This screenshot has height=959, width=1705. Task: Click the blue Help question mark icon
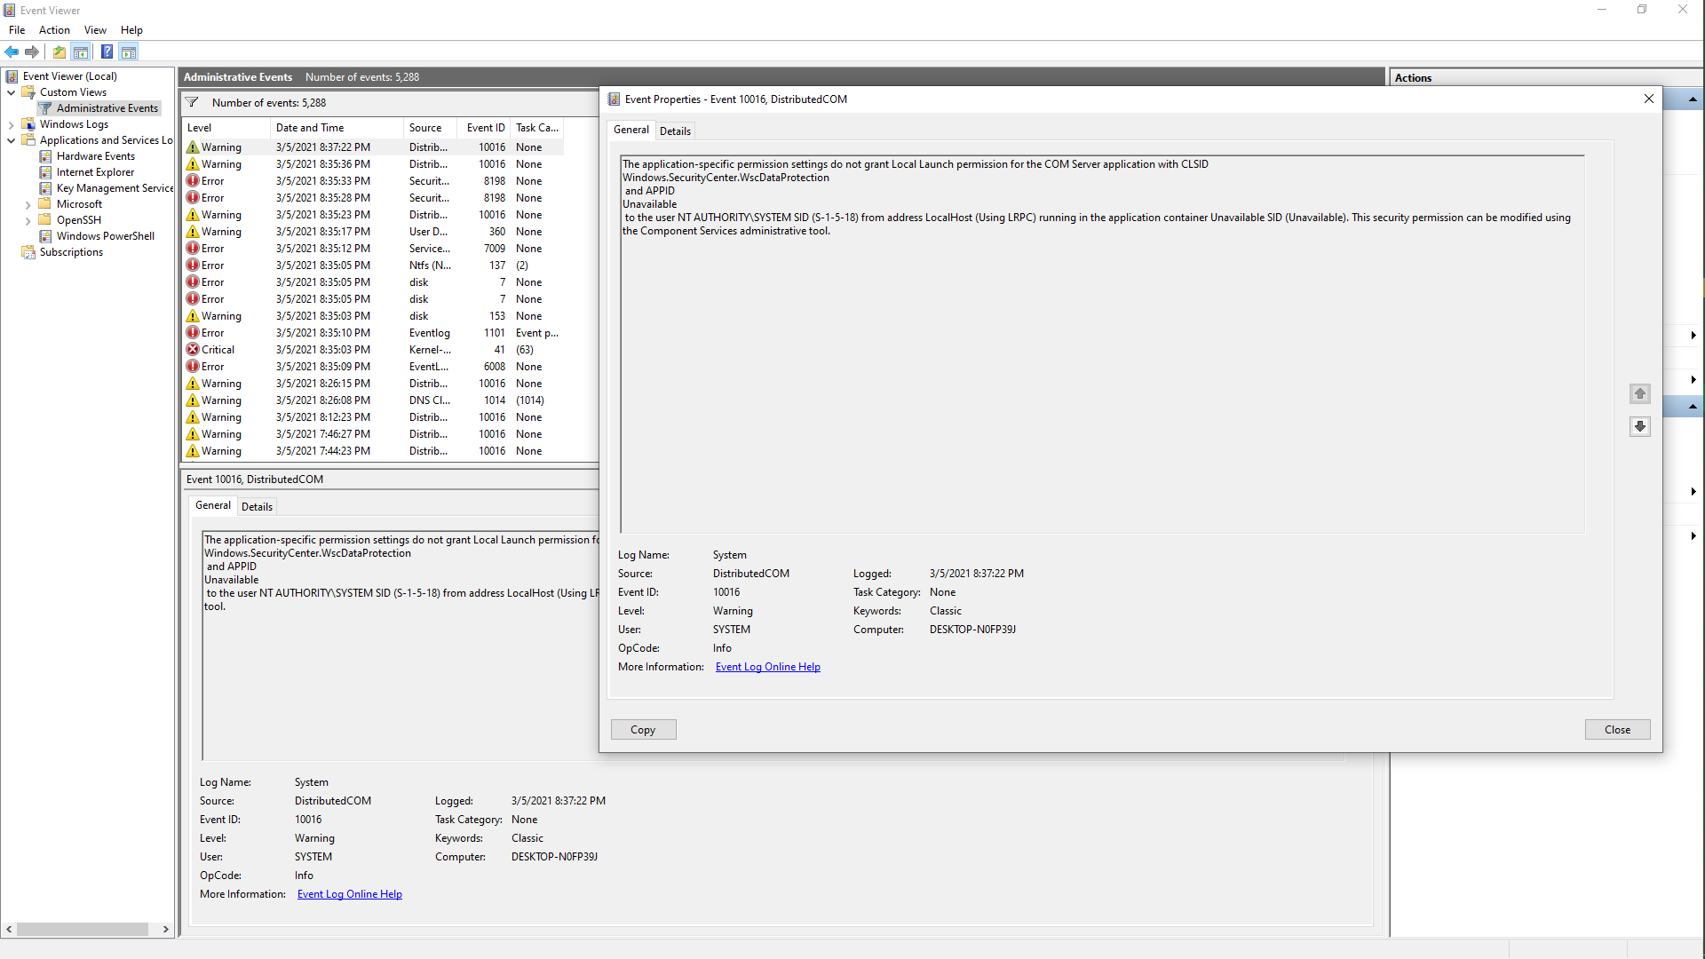coord(107,52)
